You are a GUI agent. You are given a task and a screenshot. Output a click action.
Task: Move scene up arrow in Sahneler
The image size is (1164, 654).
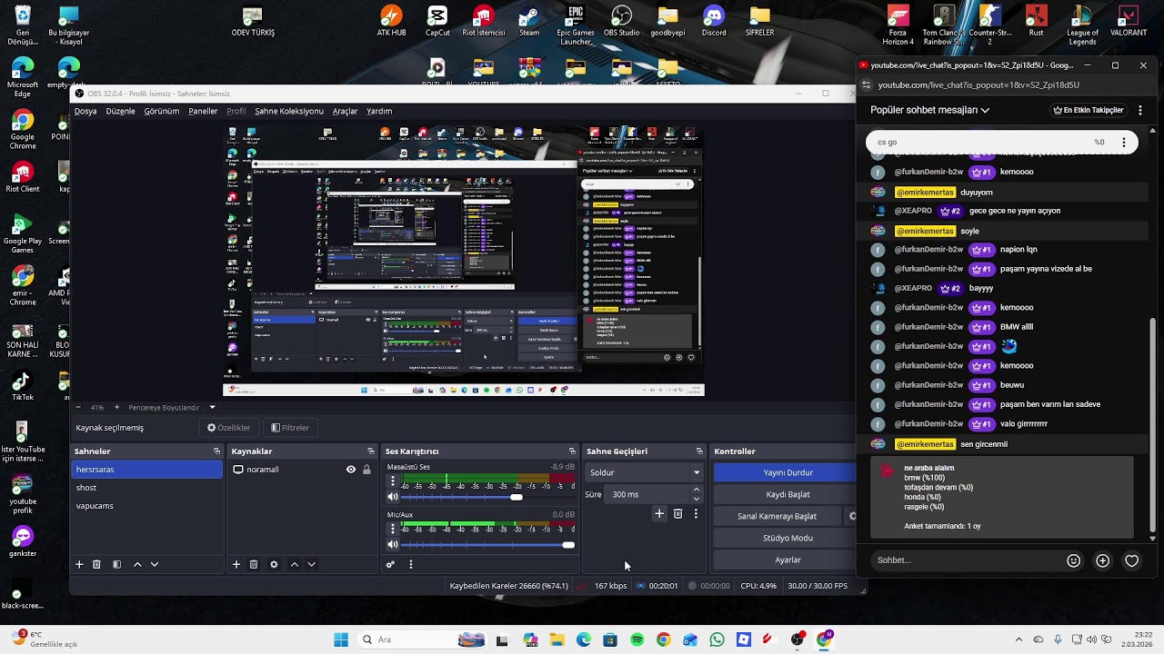(137, 564)
